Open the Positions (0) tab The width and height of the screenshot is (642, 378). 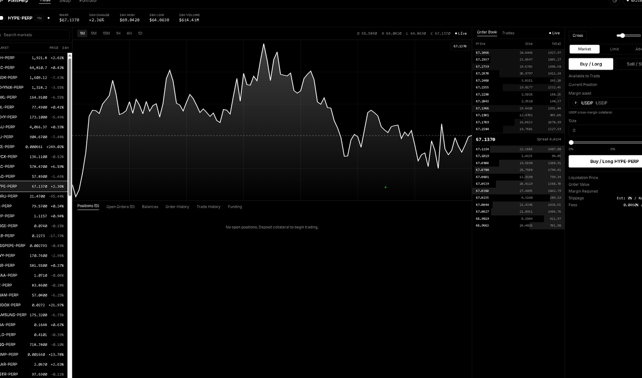88,206
